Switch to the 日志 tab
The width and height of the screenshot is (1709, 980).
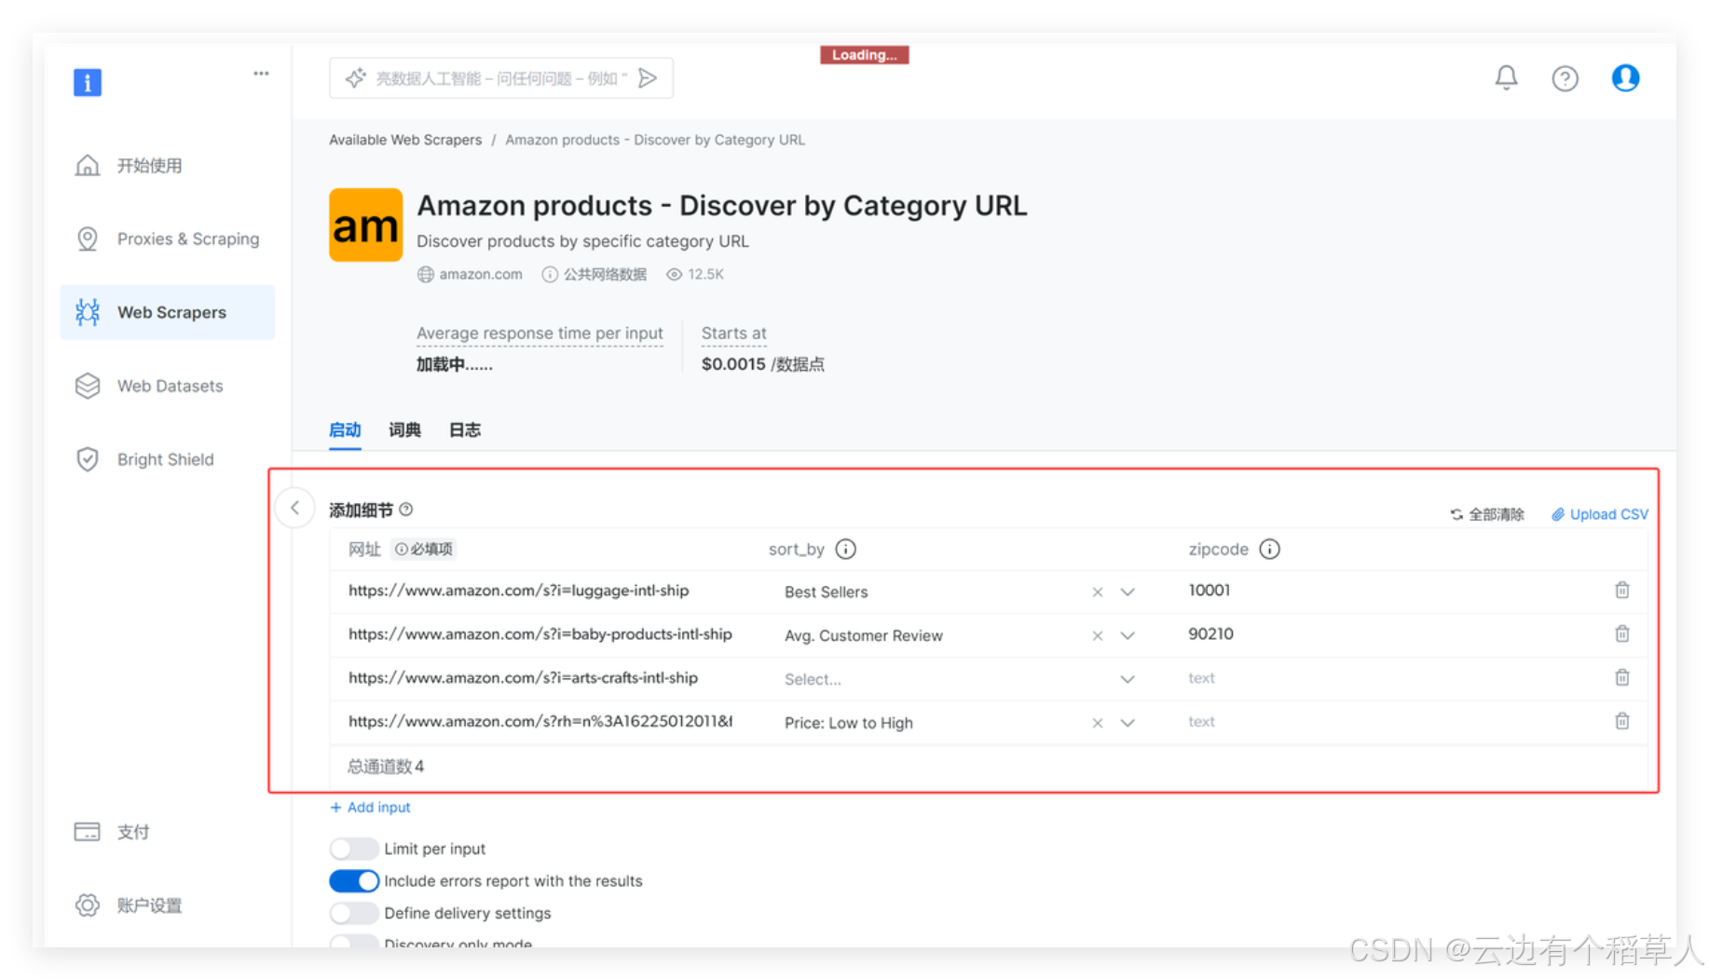click(x=464, y=430)
